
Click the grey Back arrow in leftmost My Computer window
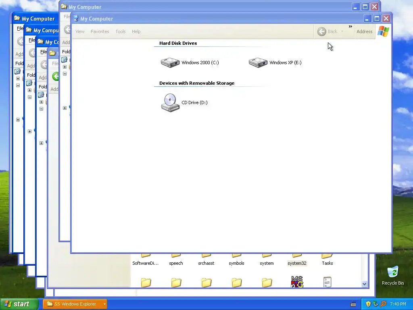click(20, 41)
